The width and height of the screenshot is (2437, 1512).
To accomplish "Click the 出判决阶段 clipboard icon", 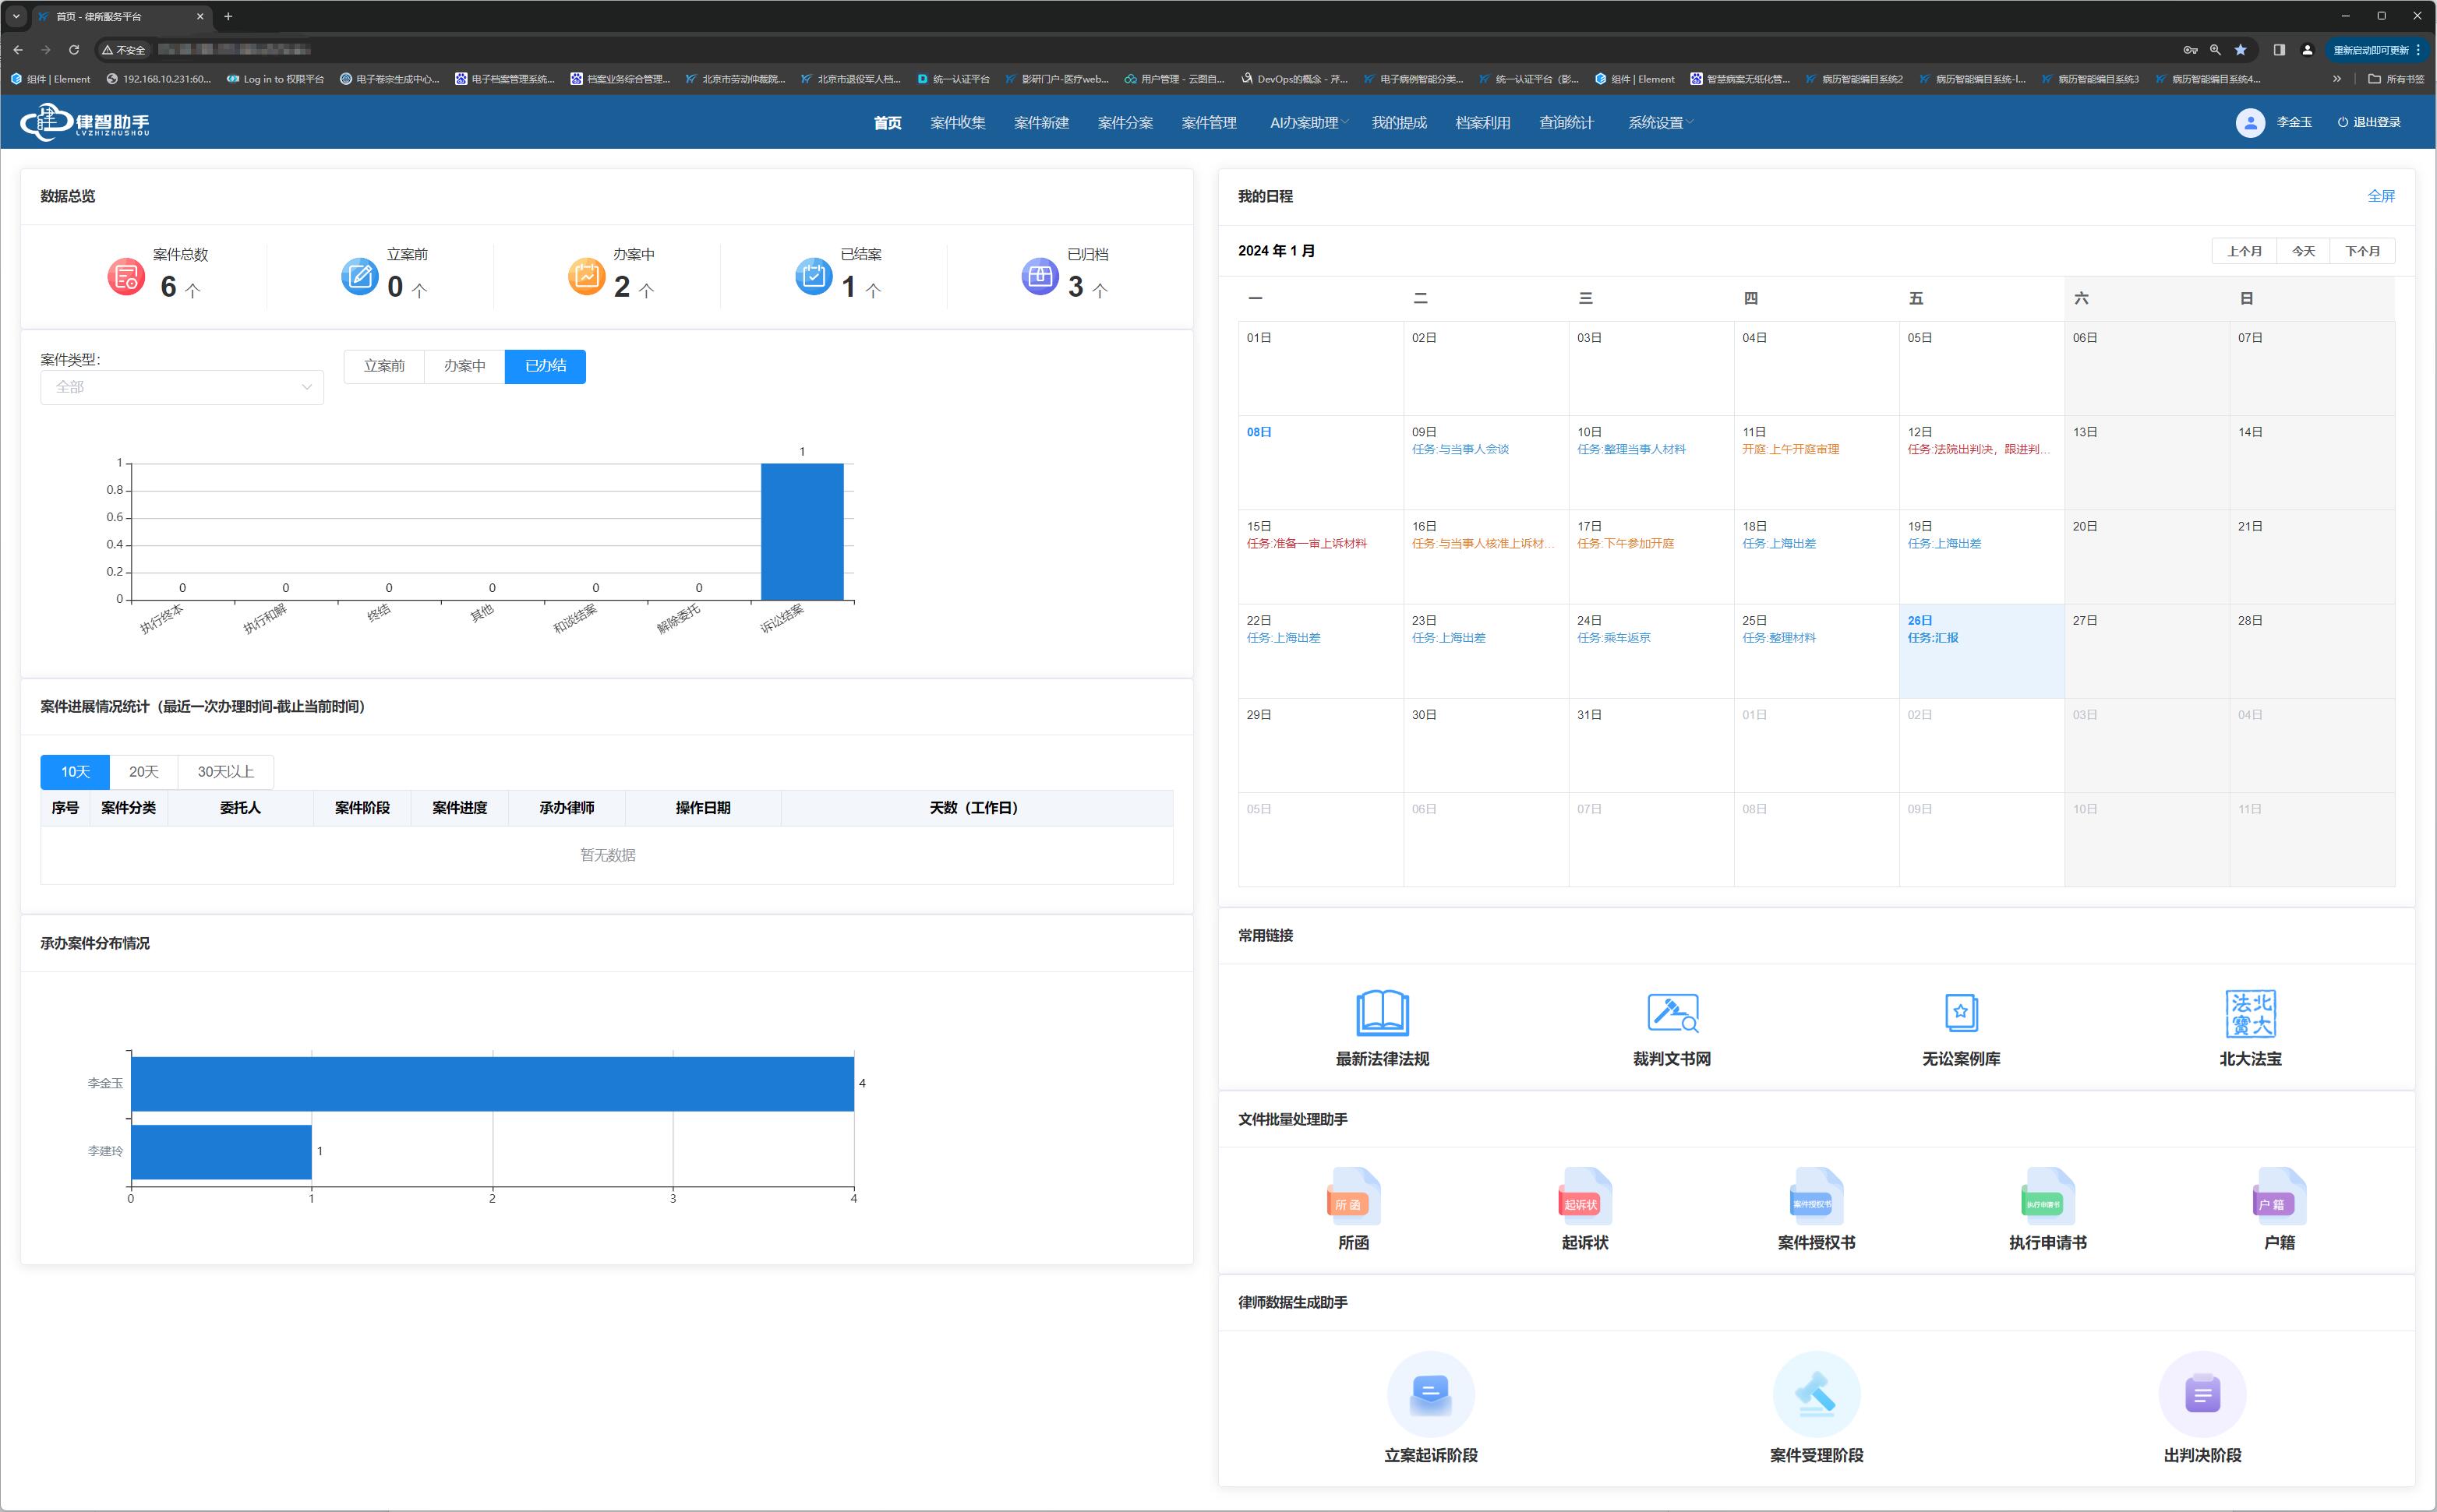I will pos(2202,1394).
